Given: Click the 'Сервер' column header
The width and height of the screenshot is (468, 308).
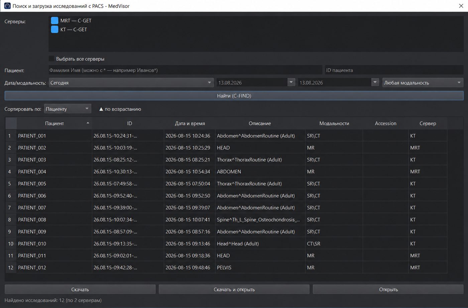Looking at the screenshot, I should point(428,123).
